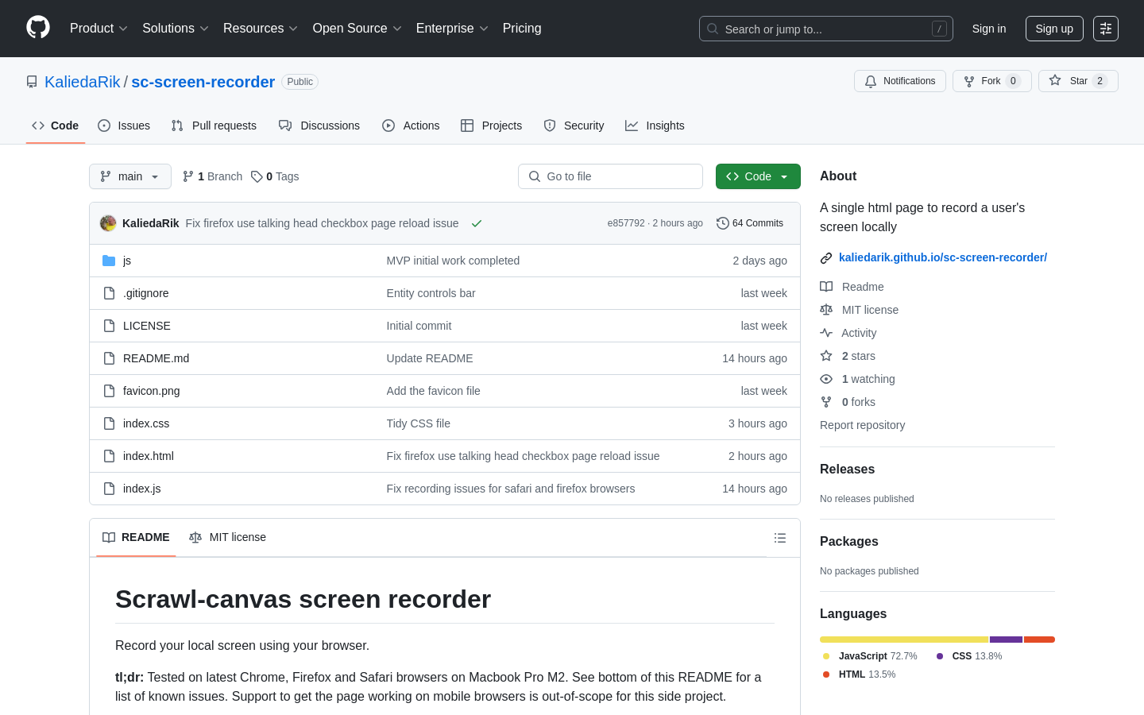The height and width of the screenshot is (715, 1144).
Task: Click the eye icon beside 1 watching
Action: (826, 379)
